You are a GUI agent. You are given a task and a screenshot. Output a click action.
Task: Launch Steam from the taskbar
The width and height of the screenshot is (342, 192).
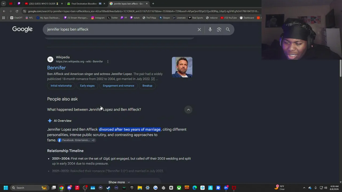[x=108, y=188]
